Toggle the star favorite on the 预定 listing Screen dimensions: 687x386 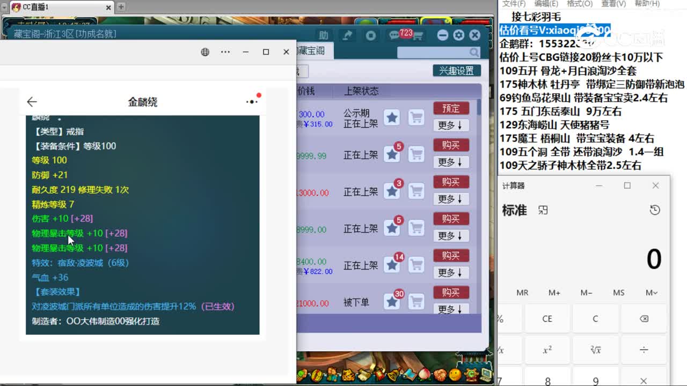point(391,117)
